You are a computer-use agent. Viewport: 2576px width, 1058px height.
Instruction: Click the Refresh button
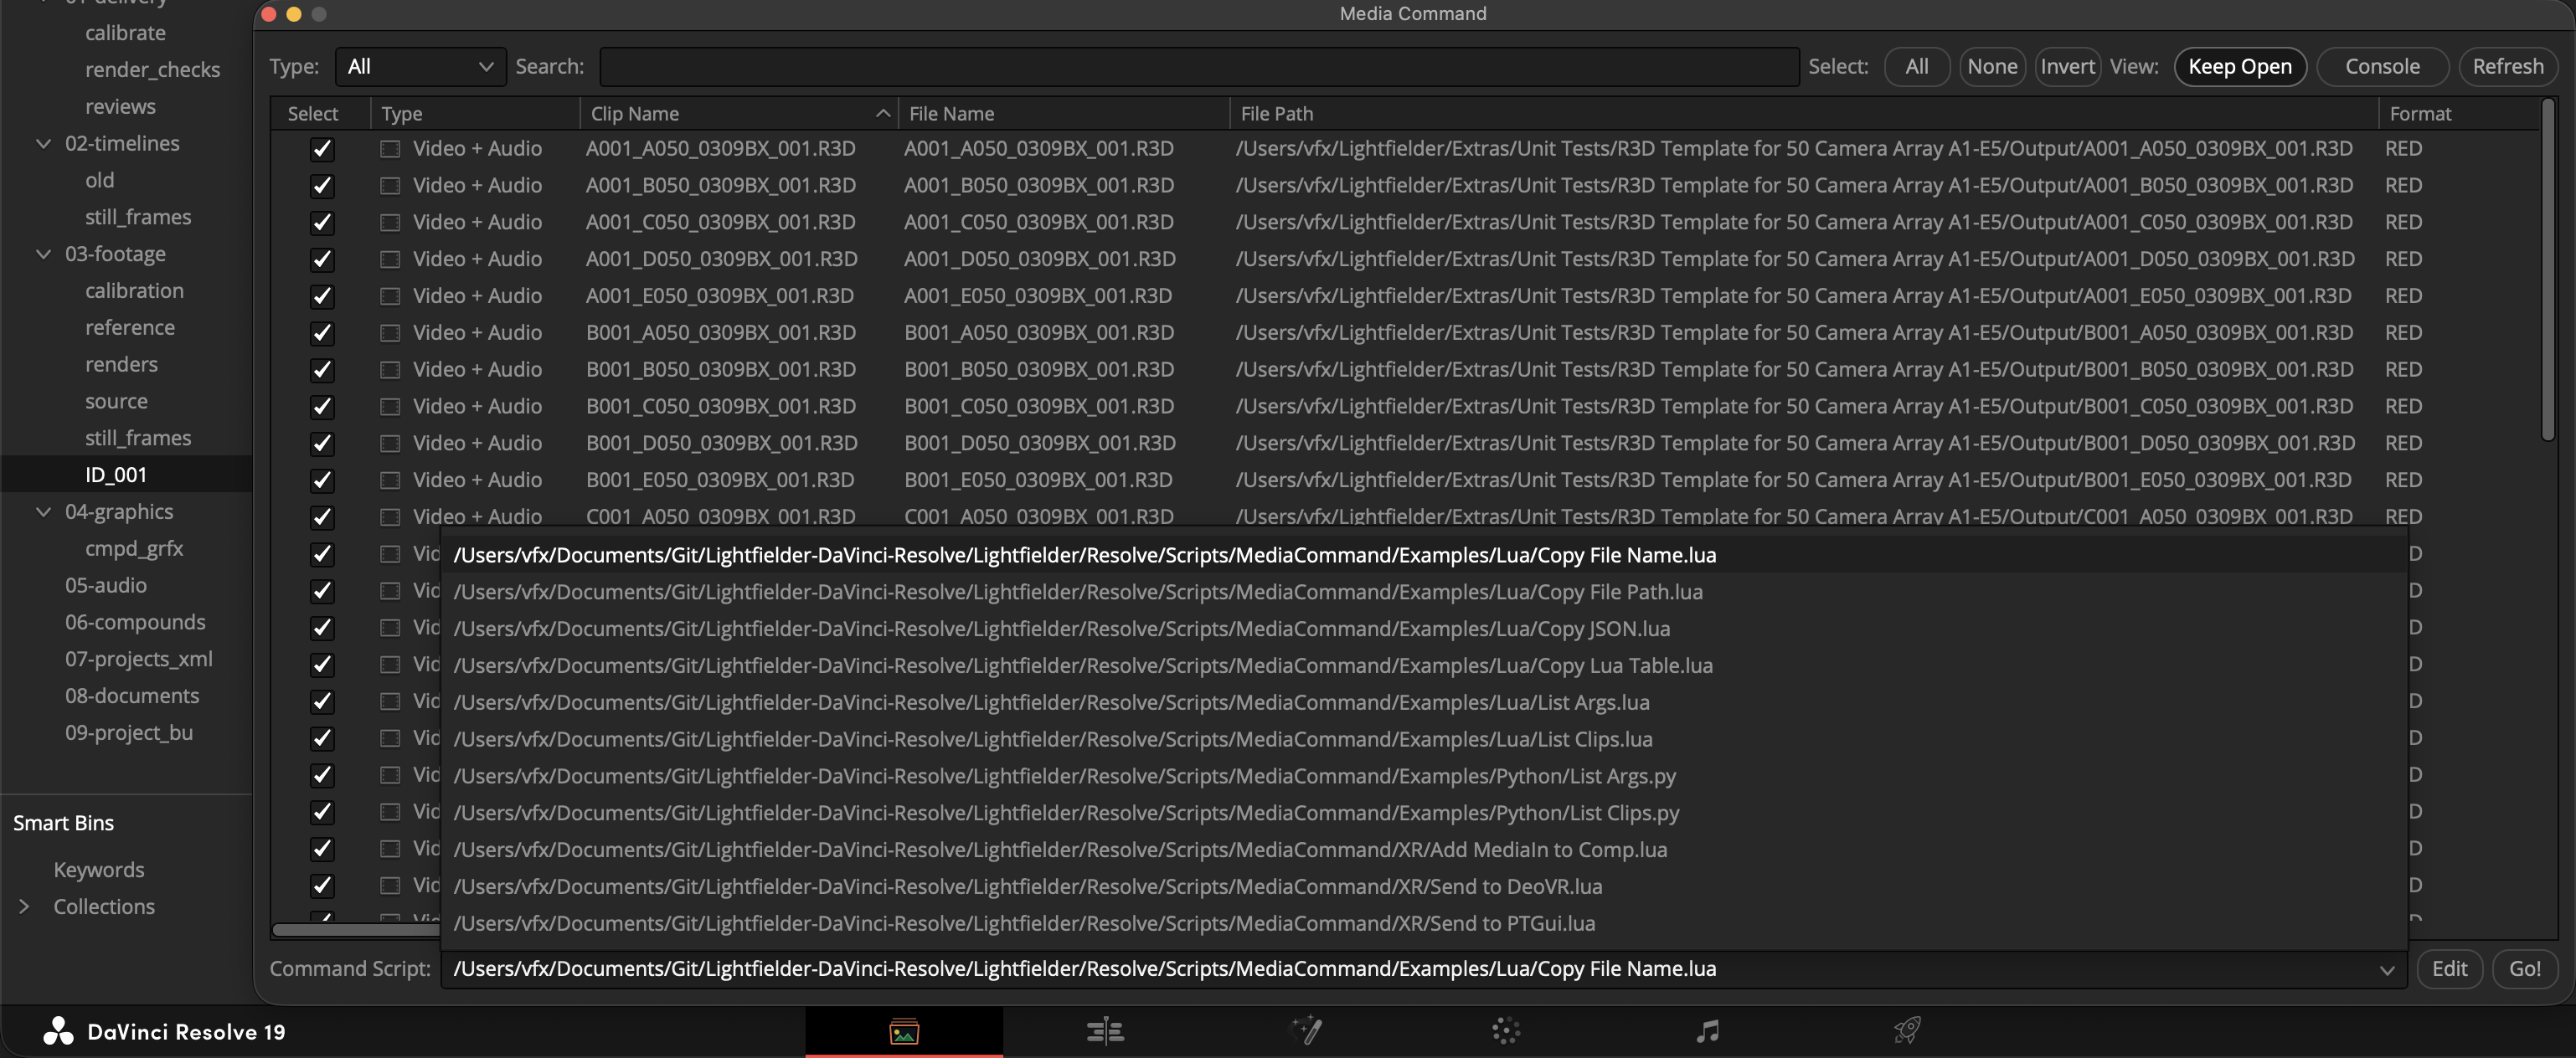pos(2507,67)
